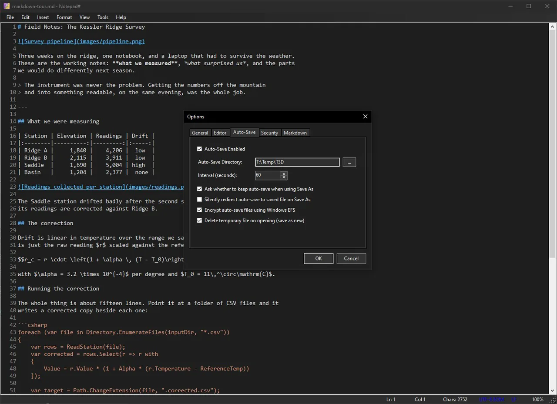Click the table header row with Station
Screen dimensions: 557x404
86,136
